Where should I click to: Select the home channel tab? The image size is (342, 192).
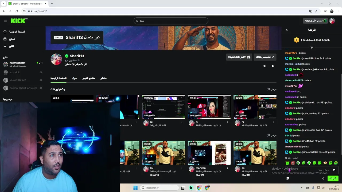(x=59, y=78)
